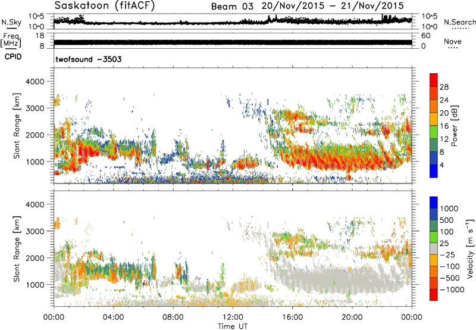Select the '20' value on the power color bar
Screen dimensions: 476x330
(444, 113)
